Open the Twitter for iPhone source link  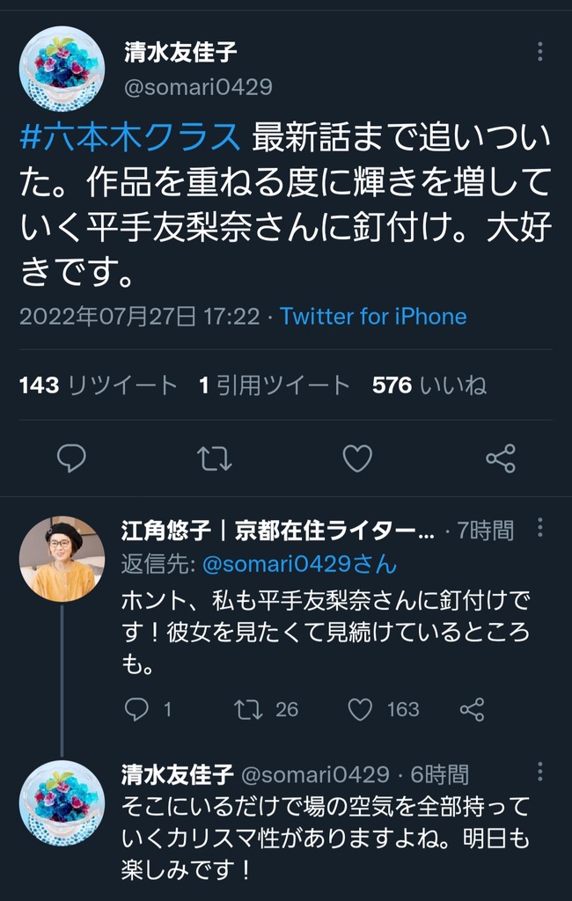(373, 317)
